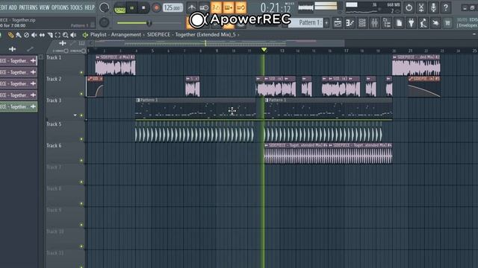The width and height of the screenshot is (478, 268).
Task: Open the Tempo tapper icon
Action: point(423,23)
